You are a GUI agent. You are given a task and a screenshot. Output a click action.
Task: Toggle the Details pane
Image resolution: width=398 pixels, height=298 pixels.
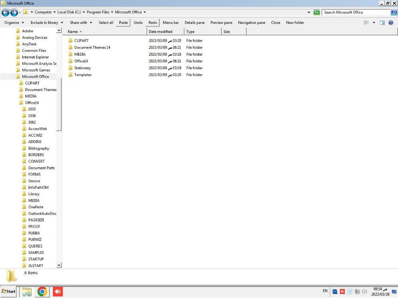195,23
